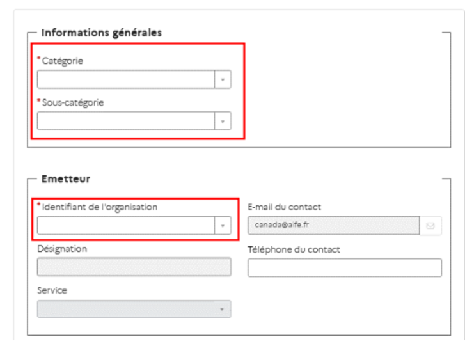The height and width of the screenshot is (346, 465).
Task: Click the E-mail du contact label
Action: (284, 207)
